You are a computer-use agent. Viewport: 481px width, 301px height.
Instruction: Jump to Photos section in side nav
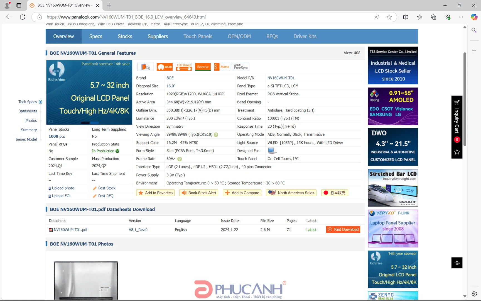coord(31,121)
